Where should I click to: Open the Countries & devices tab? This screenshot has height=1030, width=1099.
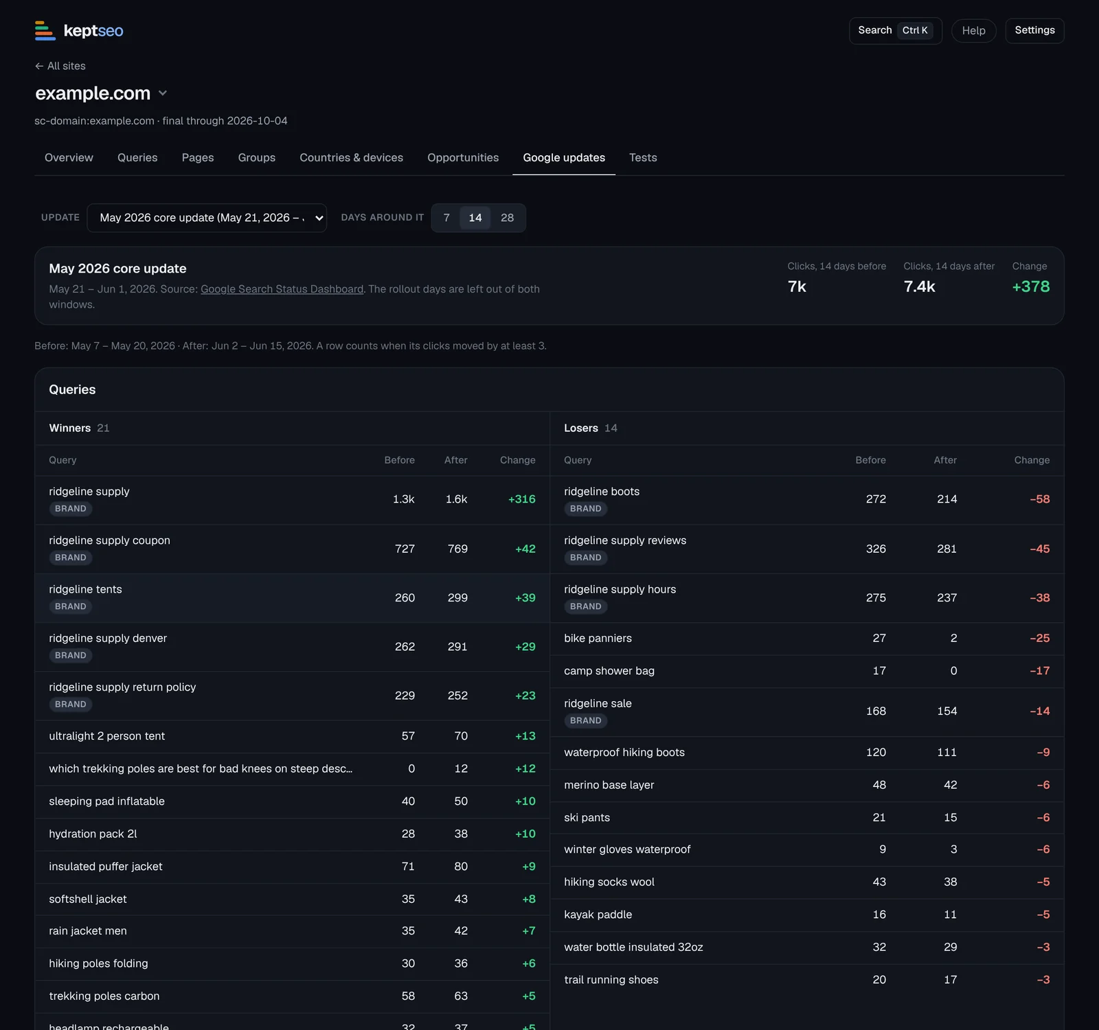tap(352, 157)
